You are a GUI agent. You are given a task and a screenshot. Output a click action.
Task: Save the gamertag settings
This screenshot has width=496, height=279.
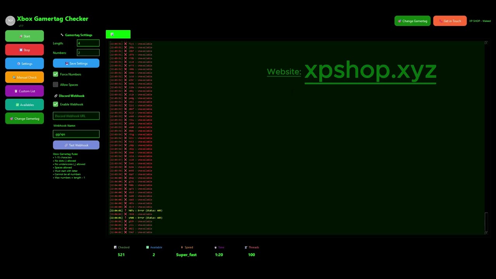point(76,63)
